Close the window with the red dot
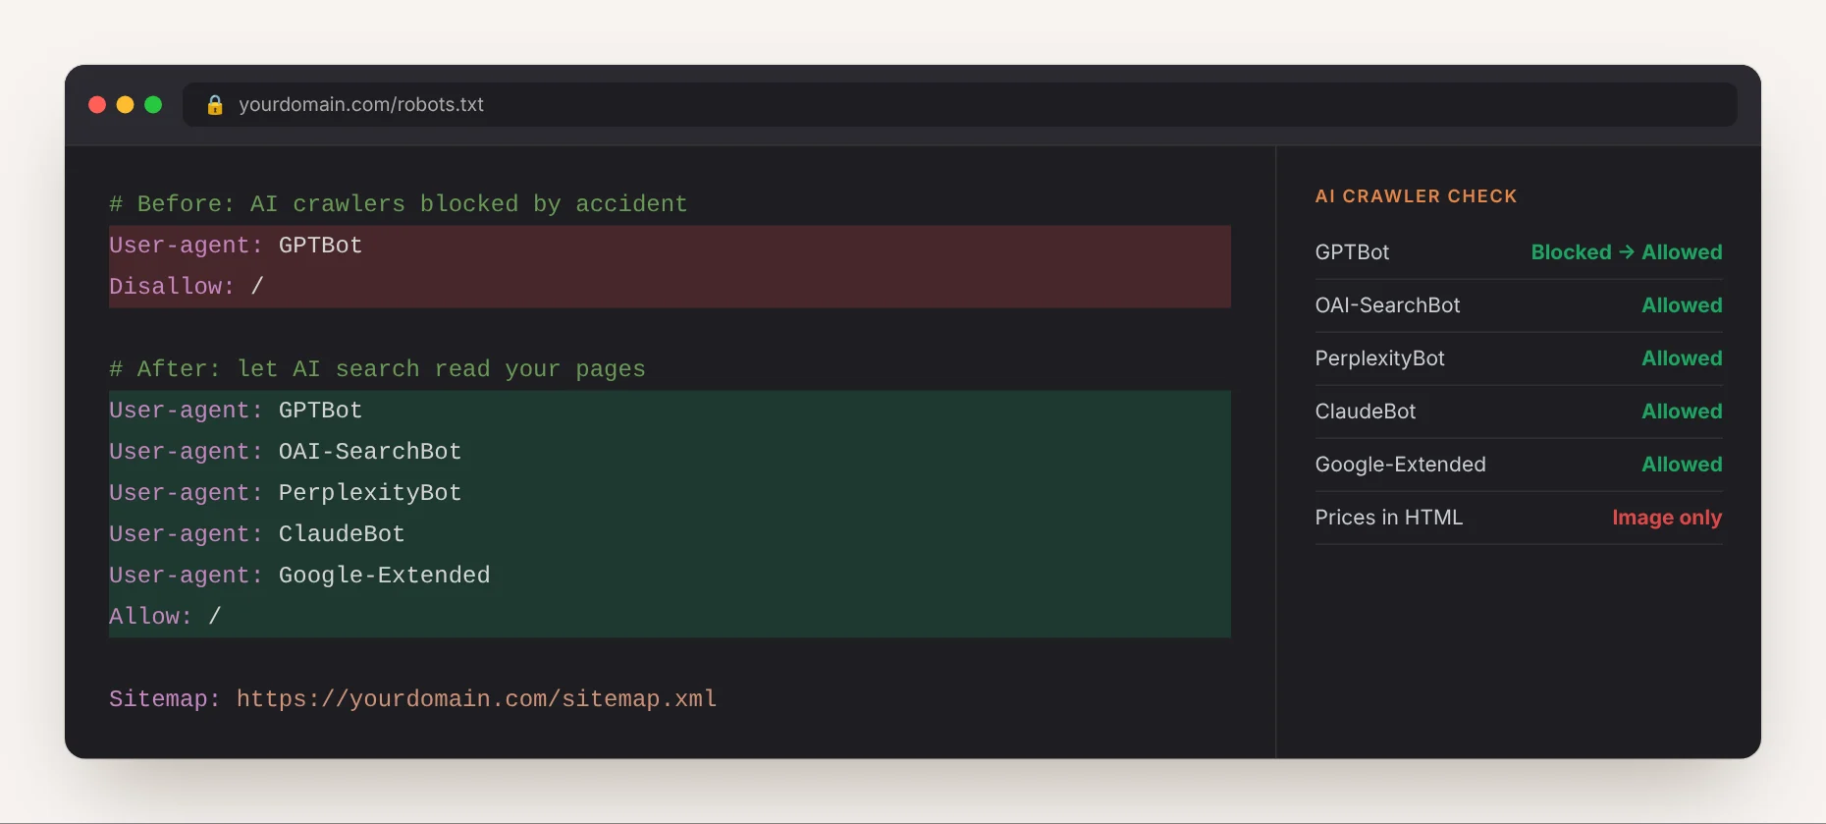Viewport: 1826px width, 824px height. [x=97, y=105]
